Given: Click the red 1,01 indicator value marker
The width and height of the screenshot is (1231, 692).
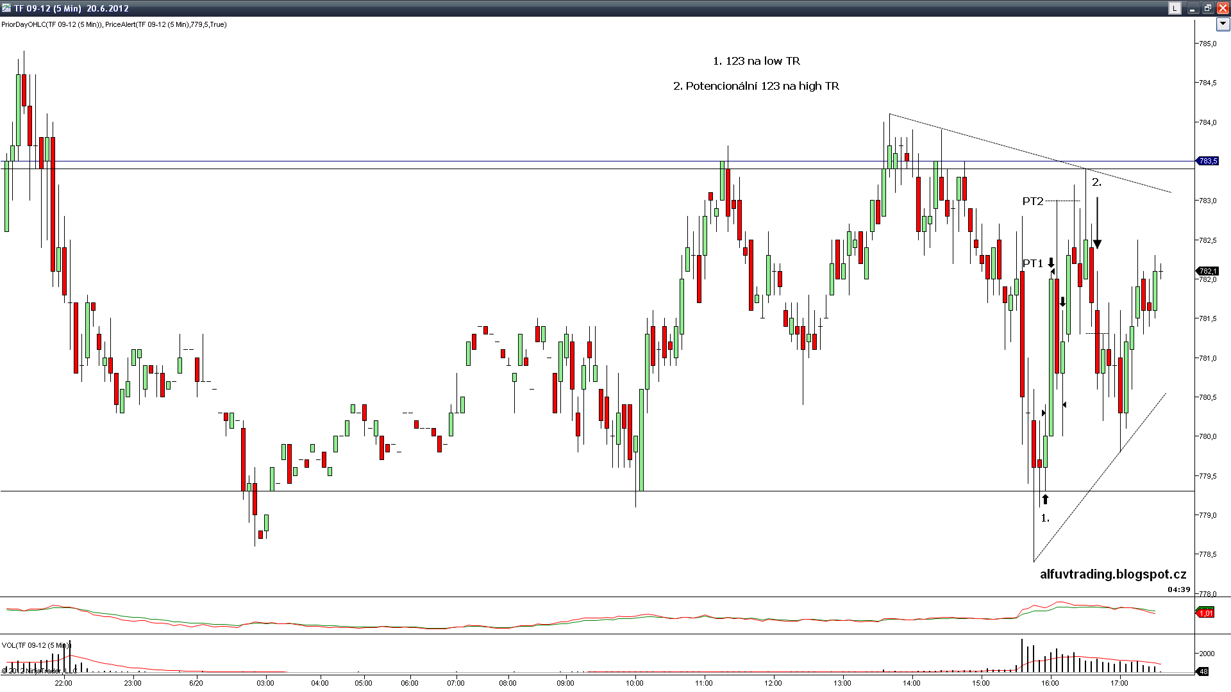Looking at the screenshot, I should pos(1205,613).
